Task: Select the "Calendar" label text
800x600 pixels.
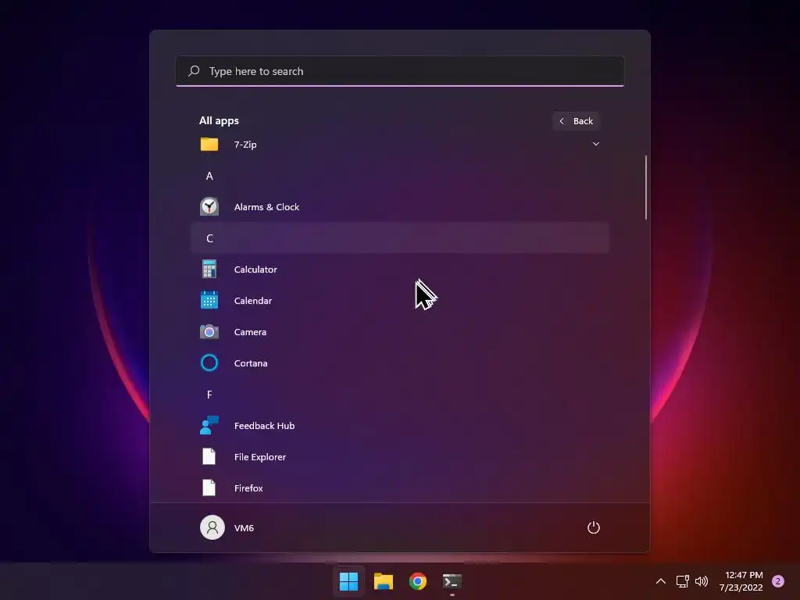Action: click(252, 301)
